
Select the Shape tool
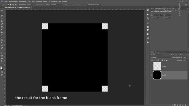(2, 56)
